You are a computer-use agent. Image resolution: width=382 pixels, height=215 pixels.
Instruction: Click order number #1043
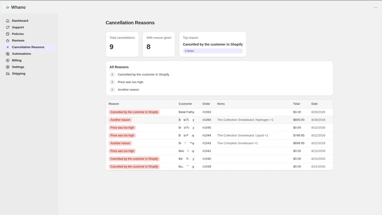pos(207,143)
